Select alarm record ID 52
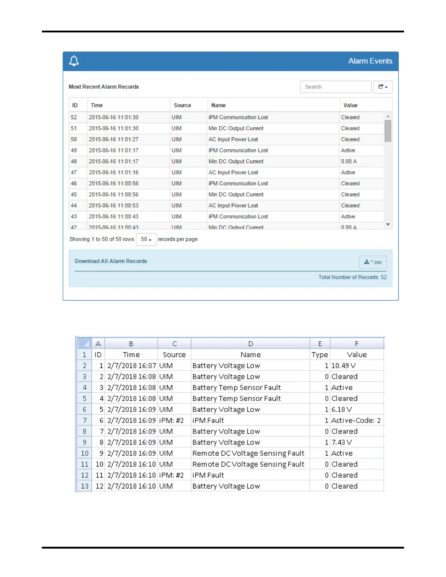446x577 pixels. [x=74, y=117]
